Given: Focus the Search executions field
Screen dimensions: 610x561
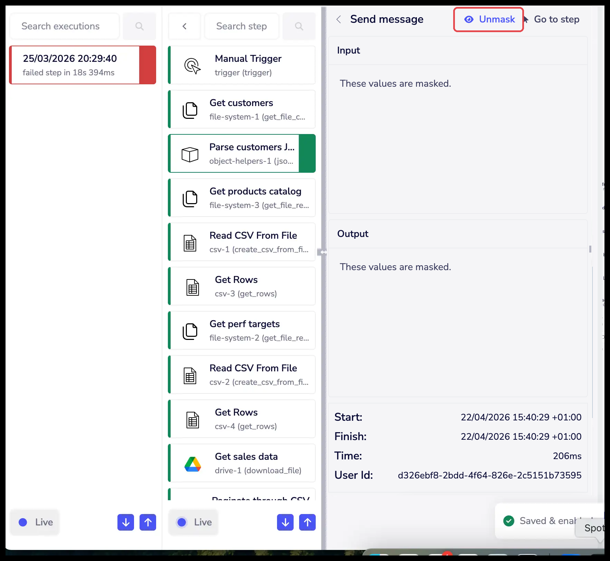Looking at the screenshot, I should (x=65, y=26).
